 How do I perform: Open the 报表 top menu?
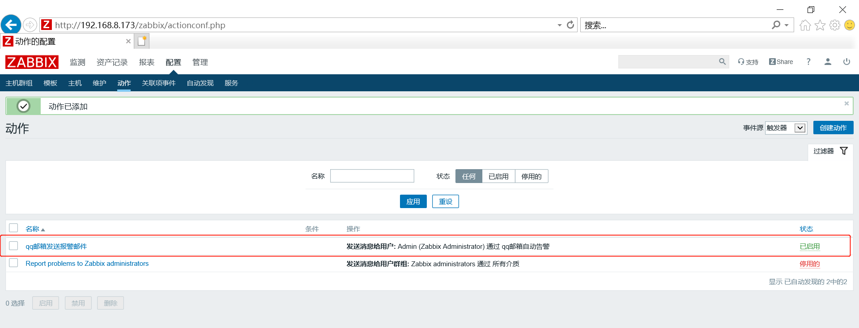[x=146, y=62]
